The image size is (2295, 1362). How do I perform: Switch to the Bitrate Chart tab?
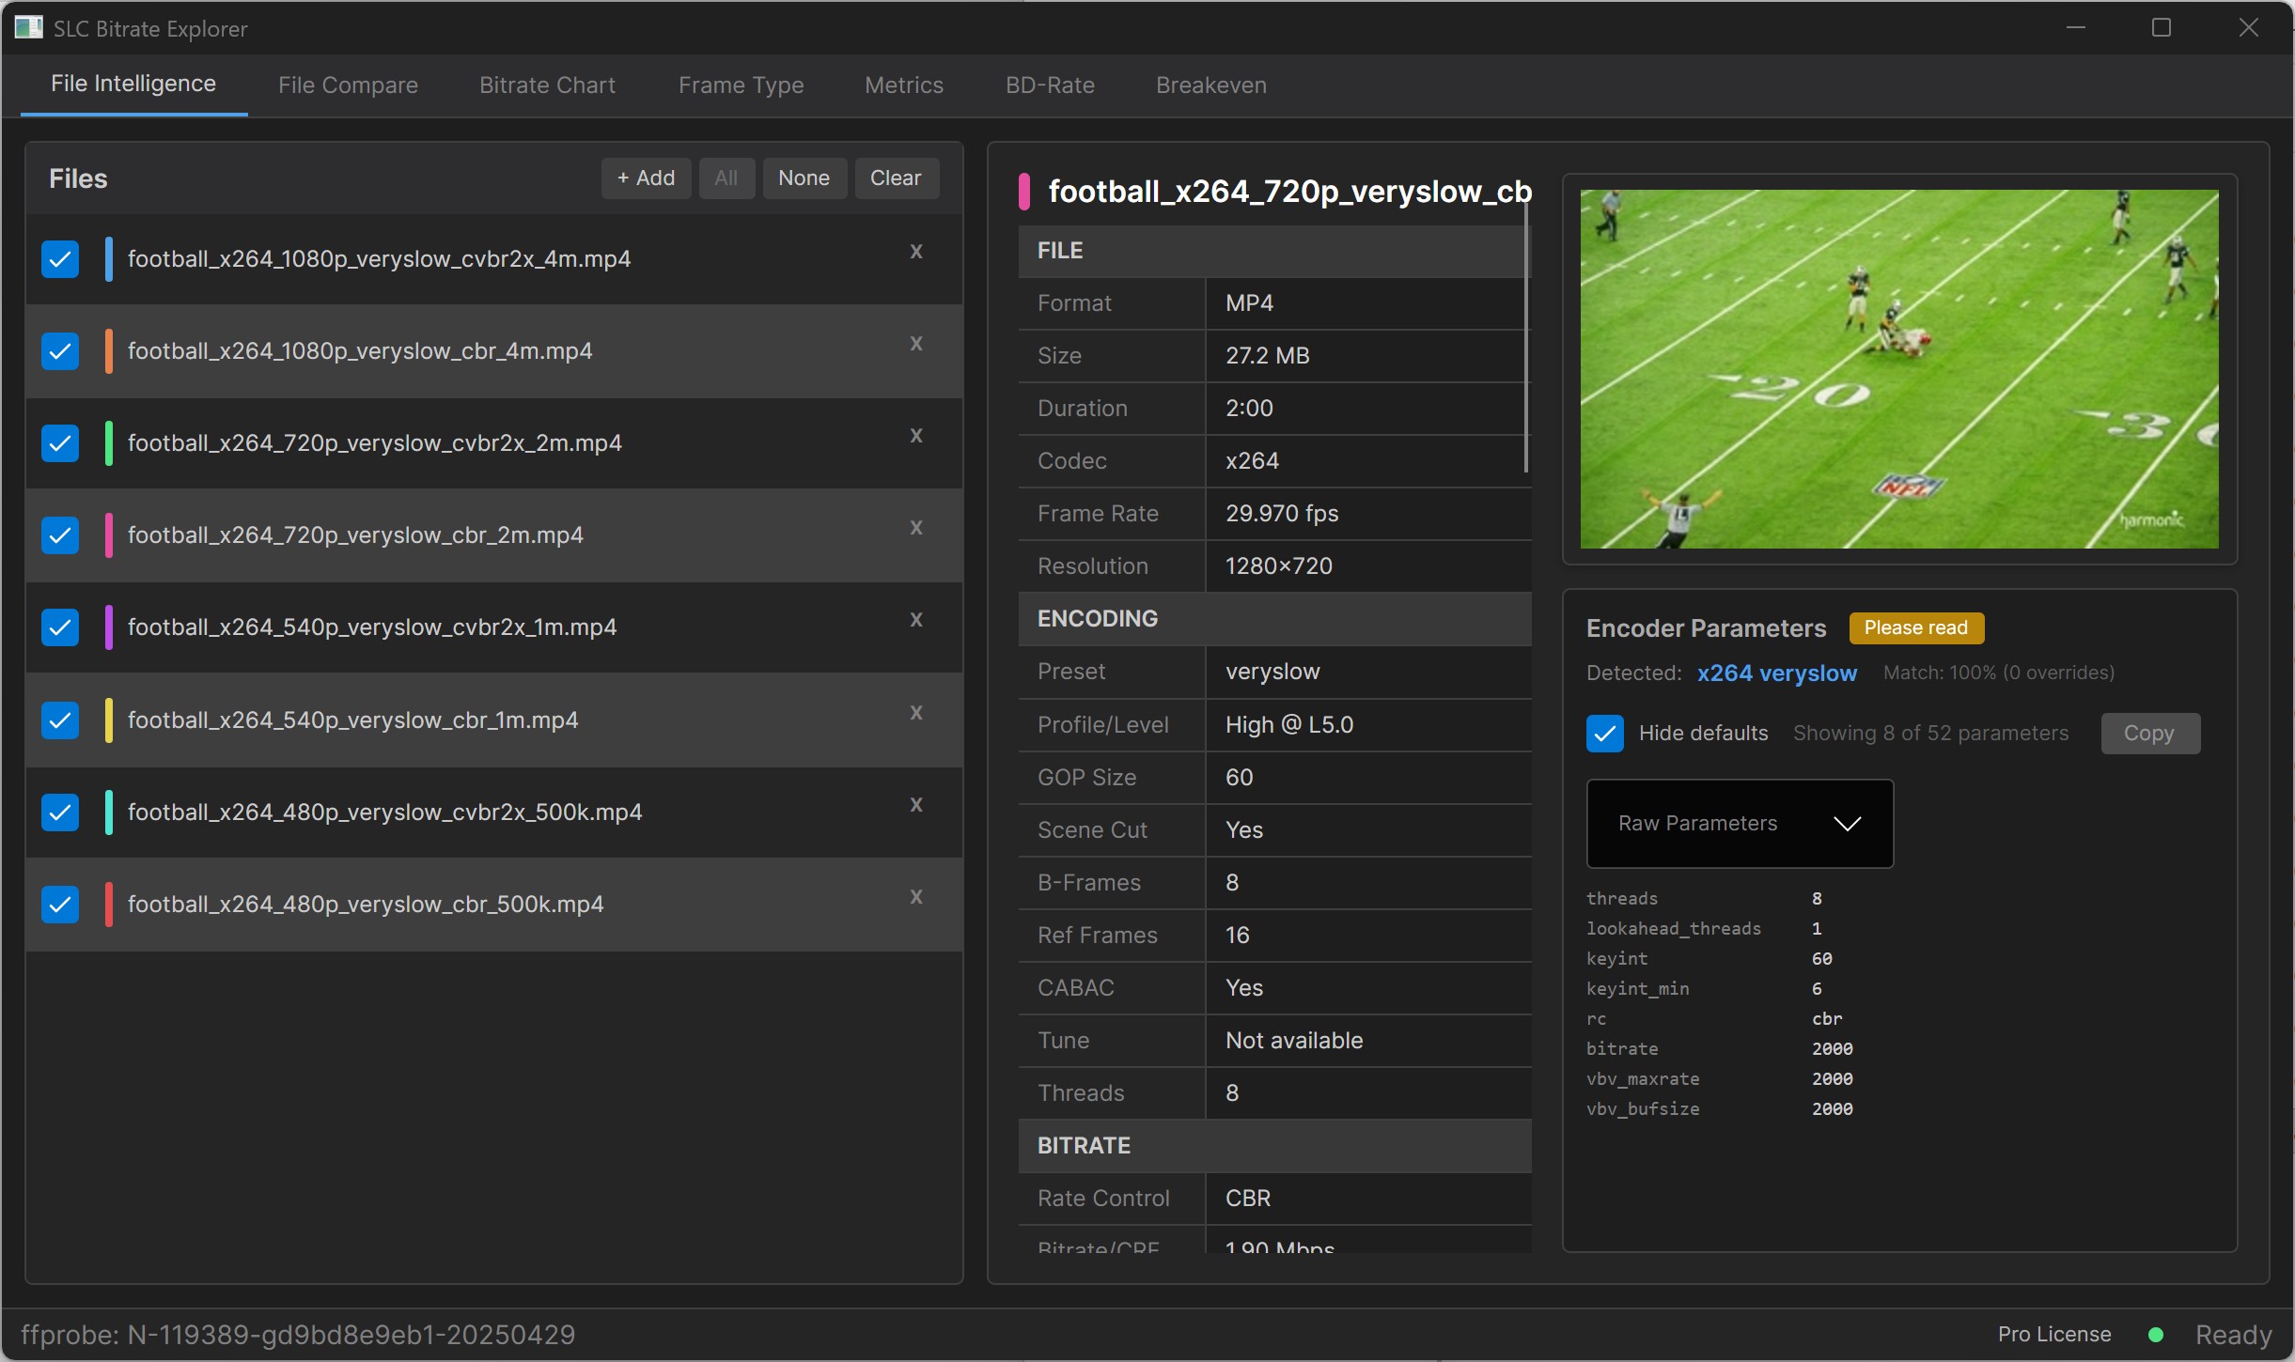click(x=547, y=85)
